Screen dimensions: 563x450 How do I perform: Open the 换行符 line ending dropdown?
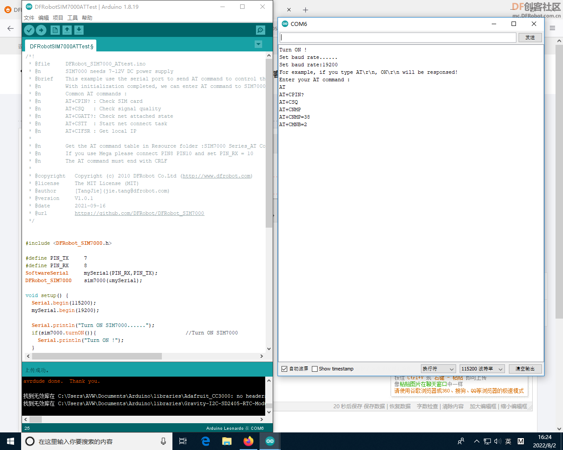[438, 369]
